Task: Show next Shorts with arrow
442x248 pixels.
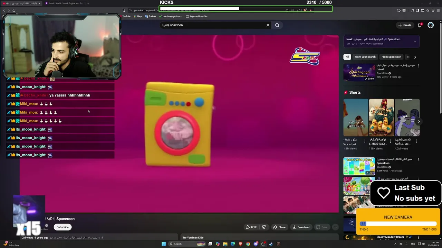Action: (419, 122)
